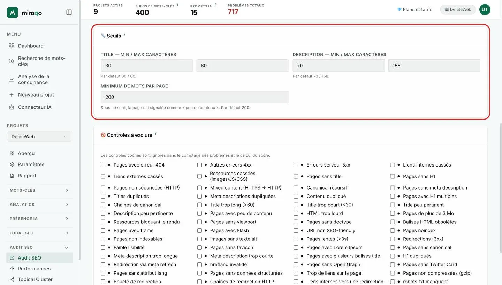Check Liens internes cassés

pyautogui.click(x=393, y=165)
